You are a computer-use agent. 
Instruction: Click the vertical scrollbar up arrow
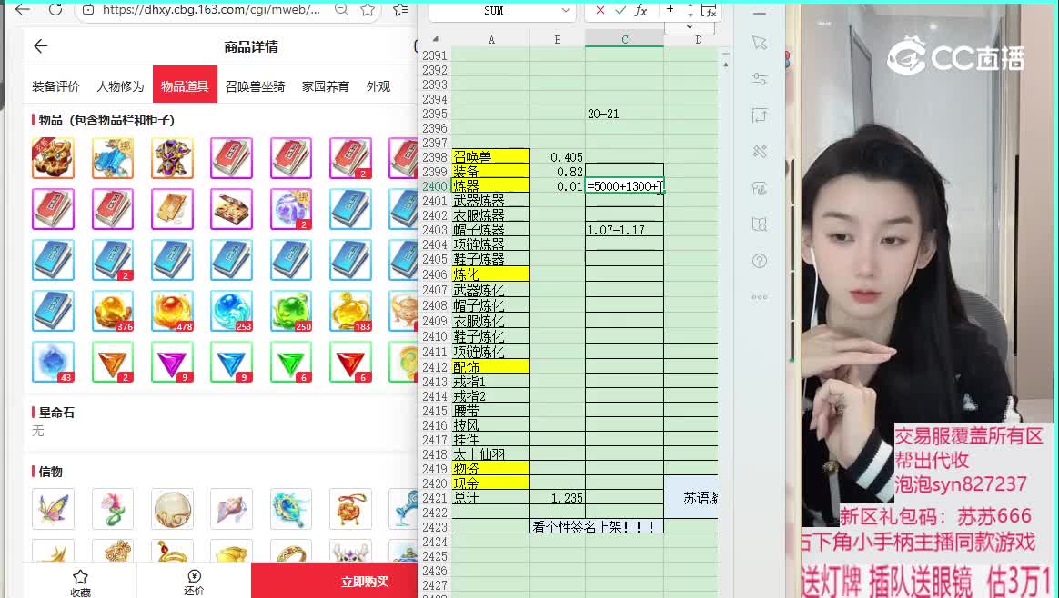[x=725, y=65]
